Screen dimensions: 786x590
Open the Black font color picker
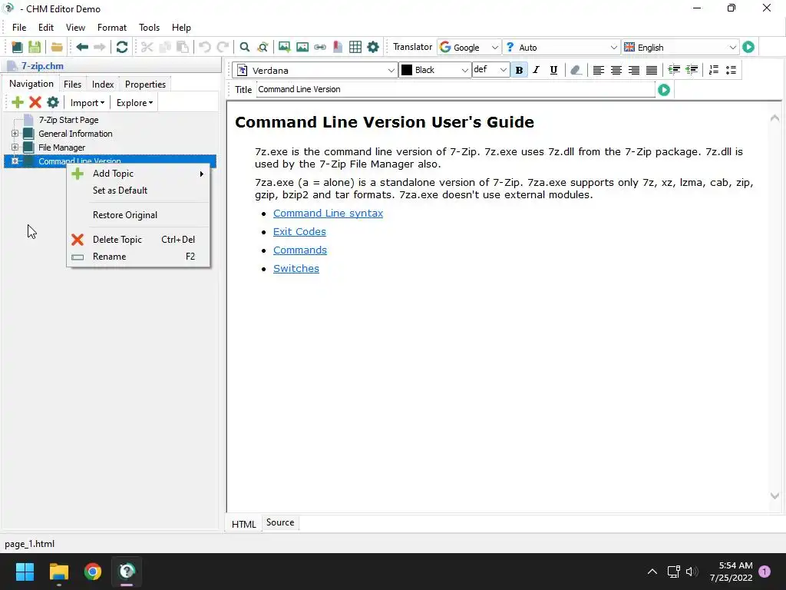click(x=435, y=70)
